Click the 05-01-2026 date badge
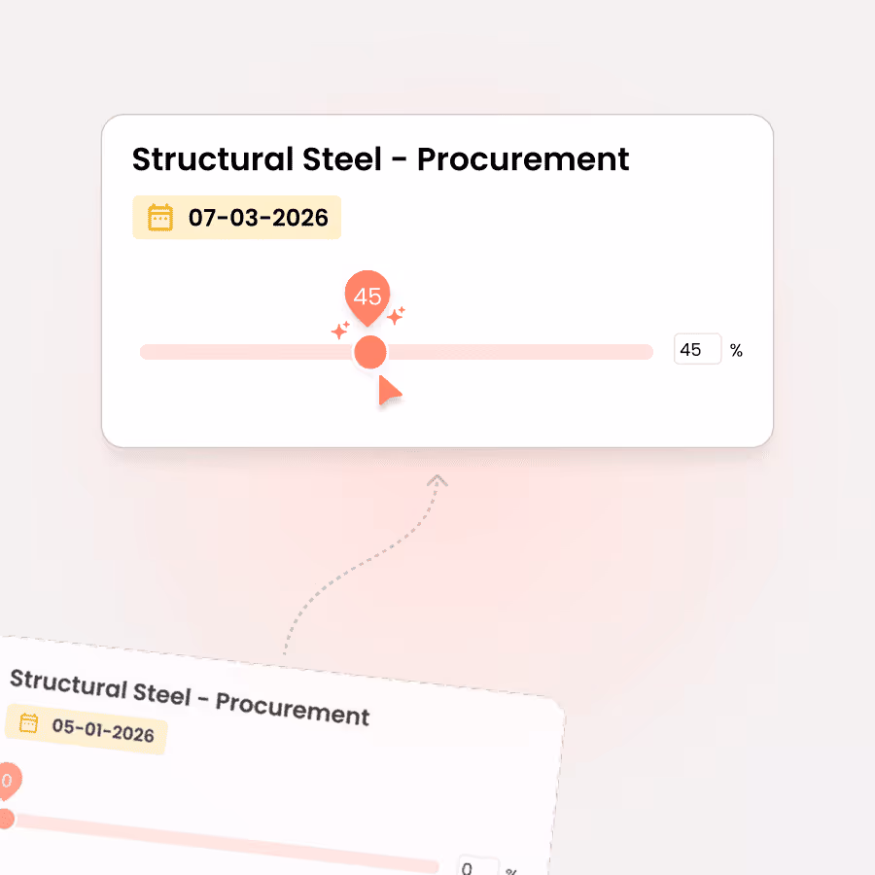Image resolution: width=875 pixels, height=875 pixels. (87, 731)
